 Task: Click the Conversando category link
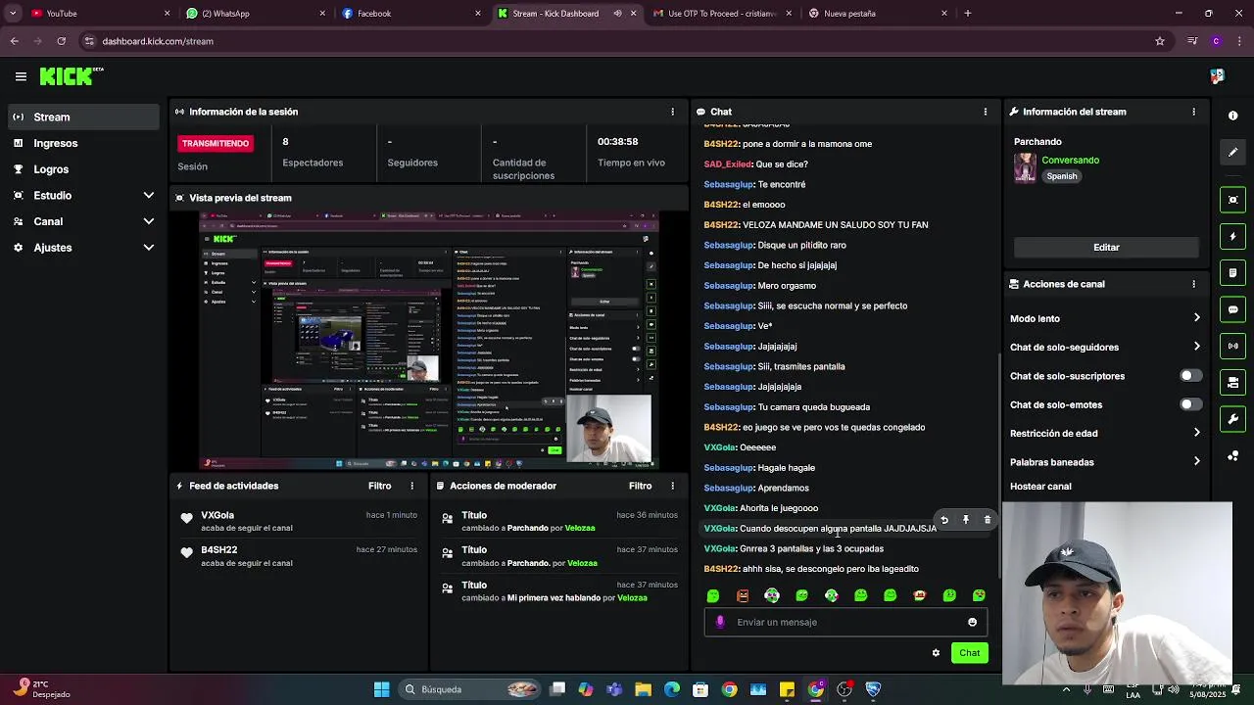[x=1070, y=161]
